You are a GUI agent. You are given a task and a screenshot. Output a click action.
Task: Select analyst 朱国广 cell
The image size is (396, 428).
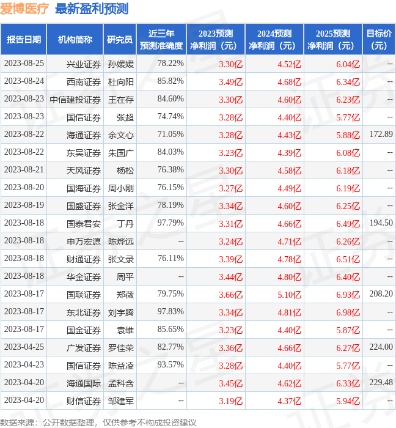pyautogui.click(x=121, y=153)
